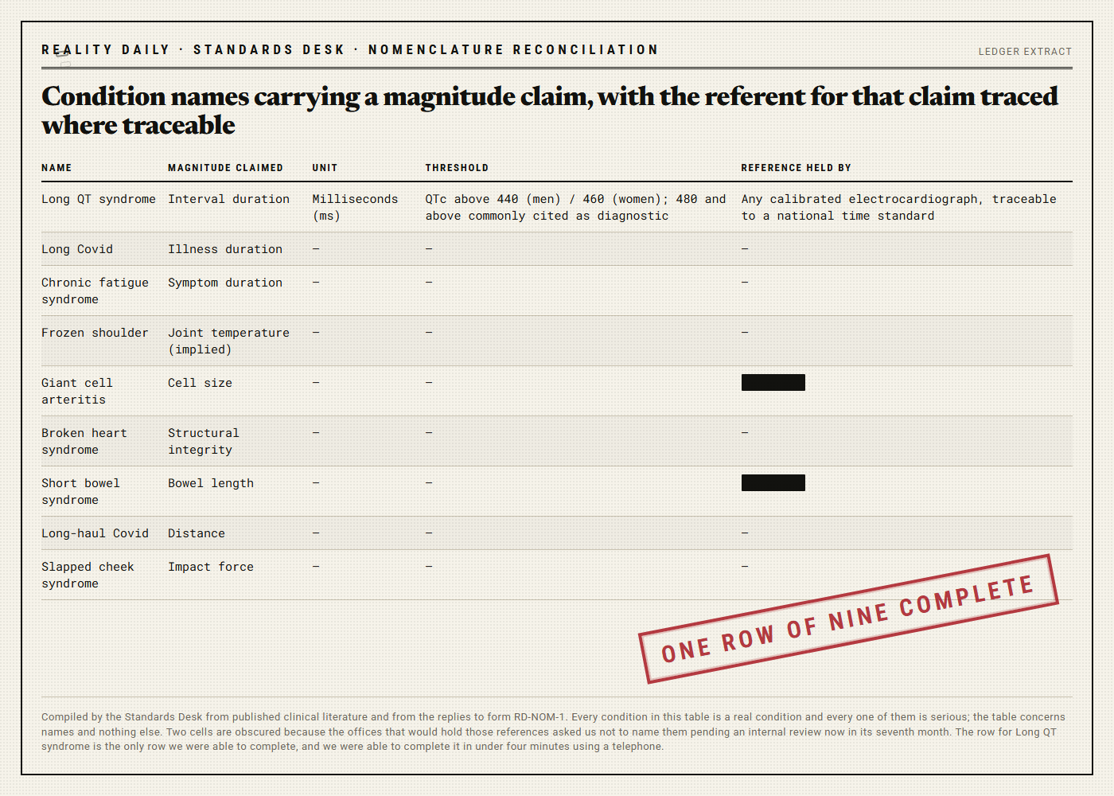1114x796 pixels.
Task: Click the Broken heart syndrome name cell
Action: click(84, 441)
